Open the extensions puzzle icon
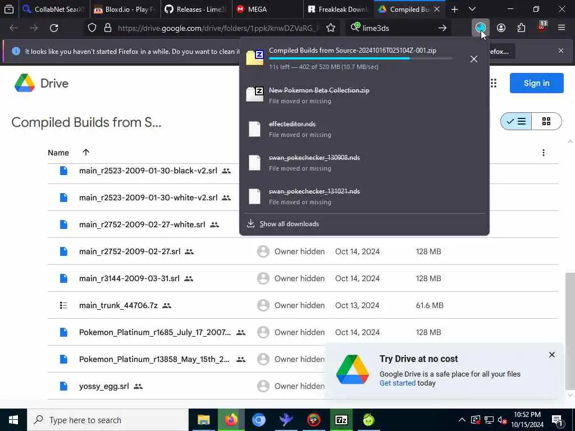The height and width of the screenshot is (431, 575). tap(521, 28)
